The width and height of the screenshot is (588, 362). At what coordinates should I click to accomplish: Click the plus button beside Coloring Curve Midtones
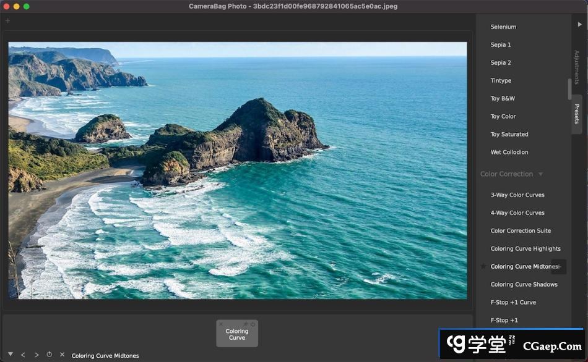[559, 266]
